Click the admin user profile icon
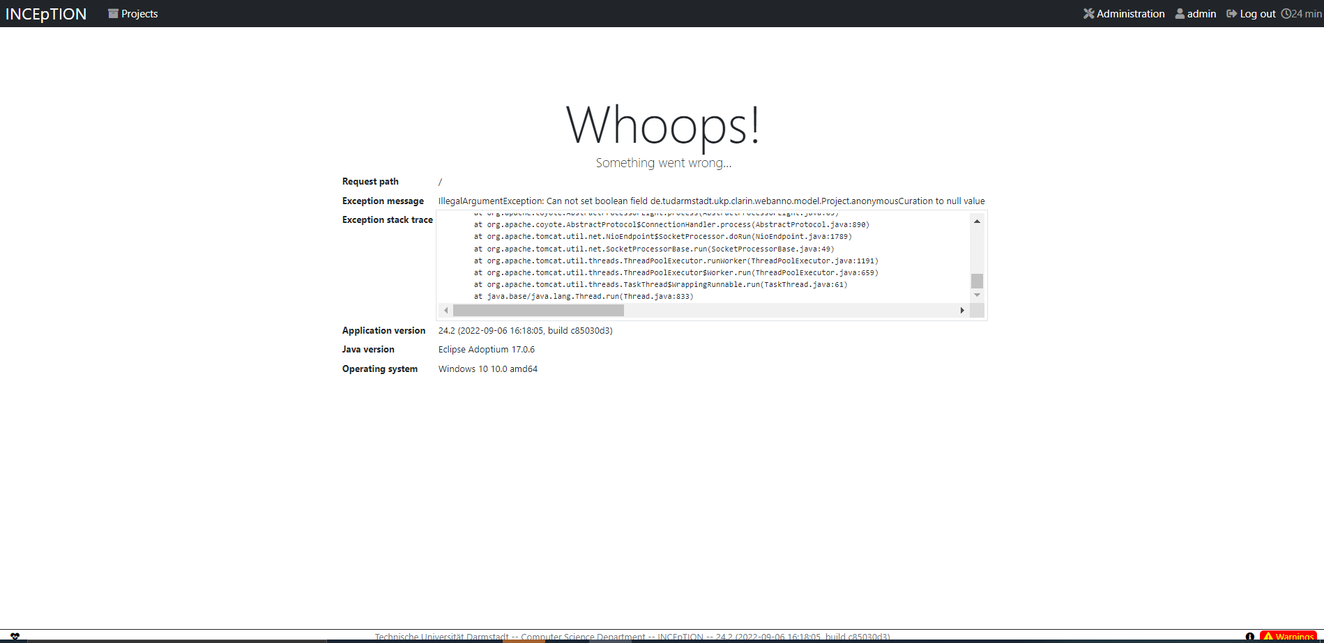Viewport: 1324px width, 643px height. [1179, 13]
